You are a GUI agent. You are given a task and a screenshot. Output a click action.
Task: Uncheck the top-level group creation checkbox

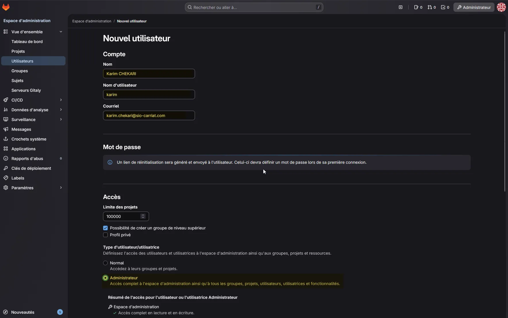point(105,228)
